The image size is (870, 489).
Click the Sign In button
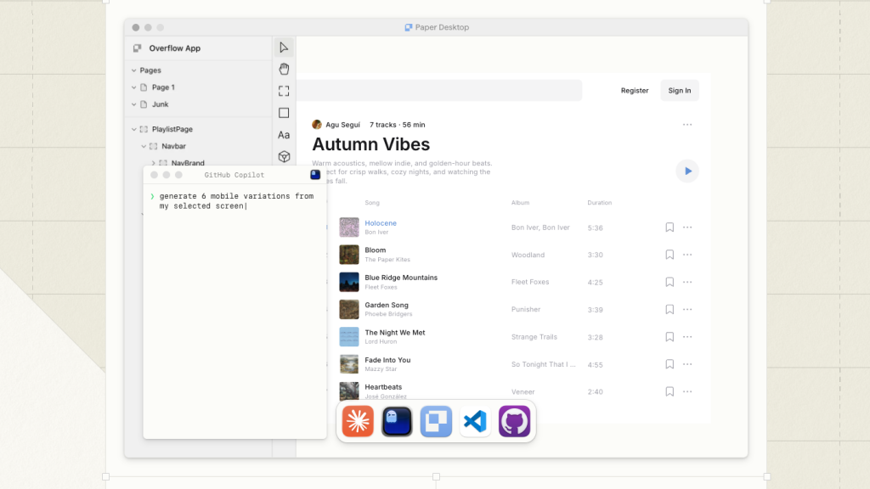point(679,91)
